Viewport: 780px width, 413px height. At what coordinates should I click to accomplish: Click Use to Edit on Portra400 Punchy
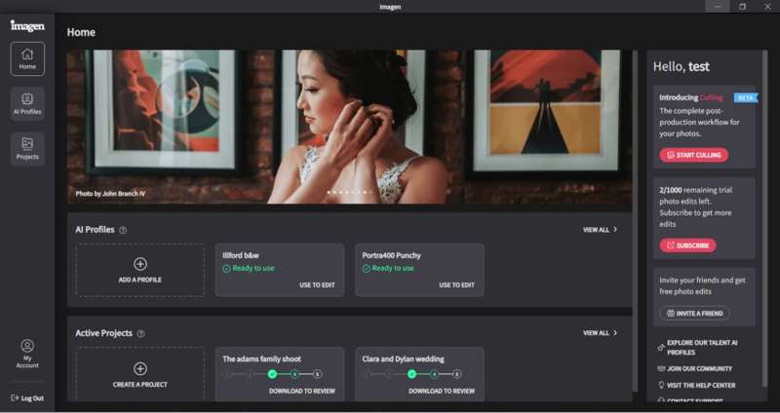pyautogui.click(x=456, y=285)
